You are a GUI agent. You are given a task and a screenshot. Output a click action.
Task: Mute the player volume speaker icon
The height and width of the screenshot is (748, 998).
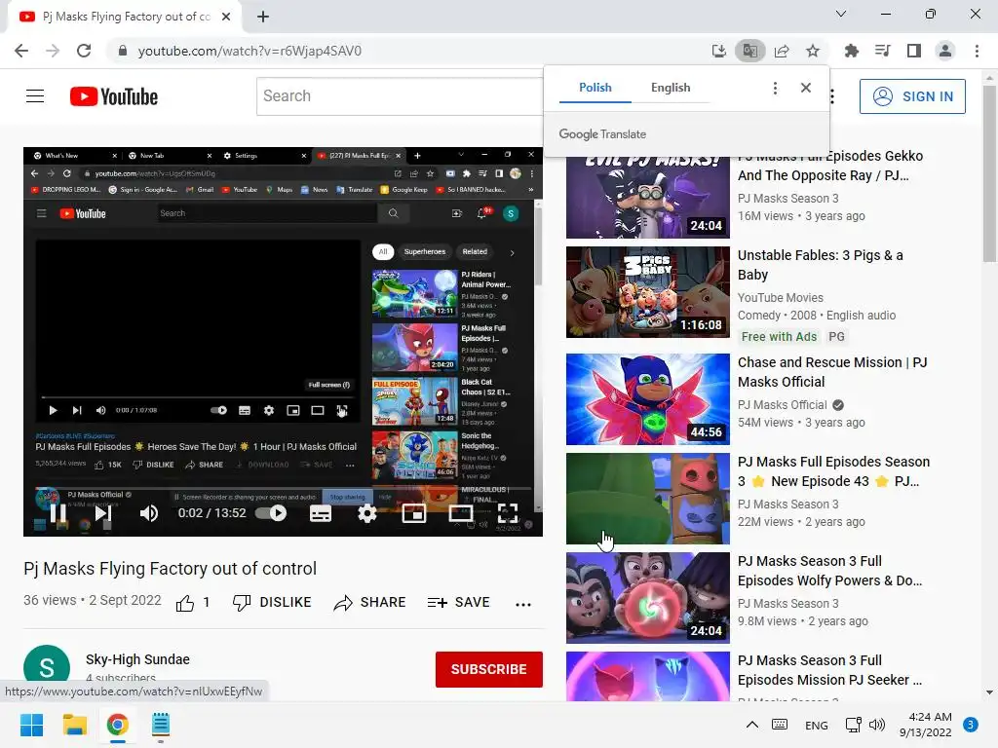tap(149, 513)
